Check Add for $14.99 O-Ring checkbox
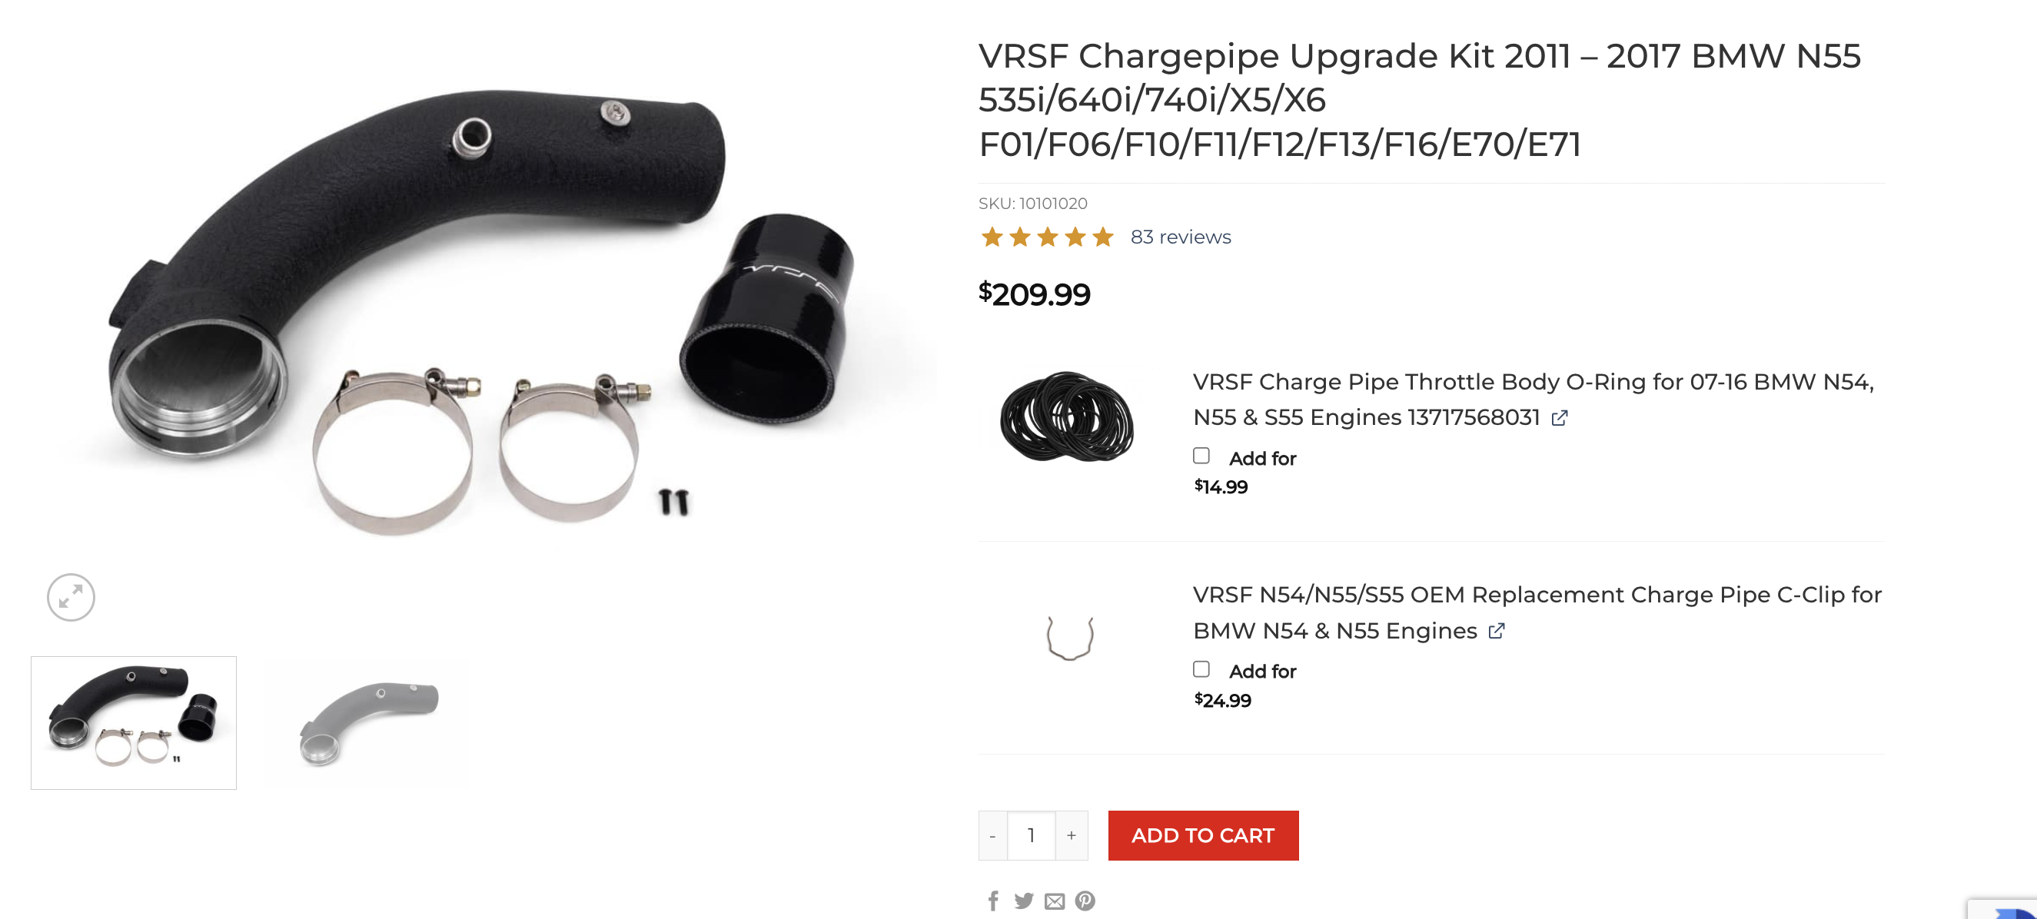The image size is (2037, 919). [1201, 456]
